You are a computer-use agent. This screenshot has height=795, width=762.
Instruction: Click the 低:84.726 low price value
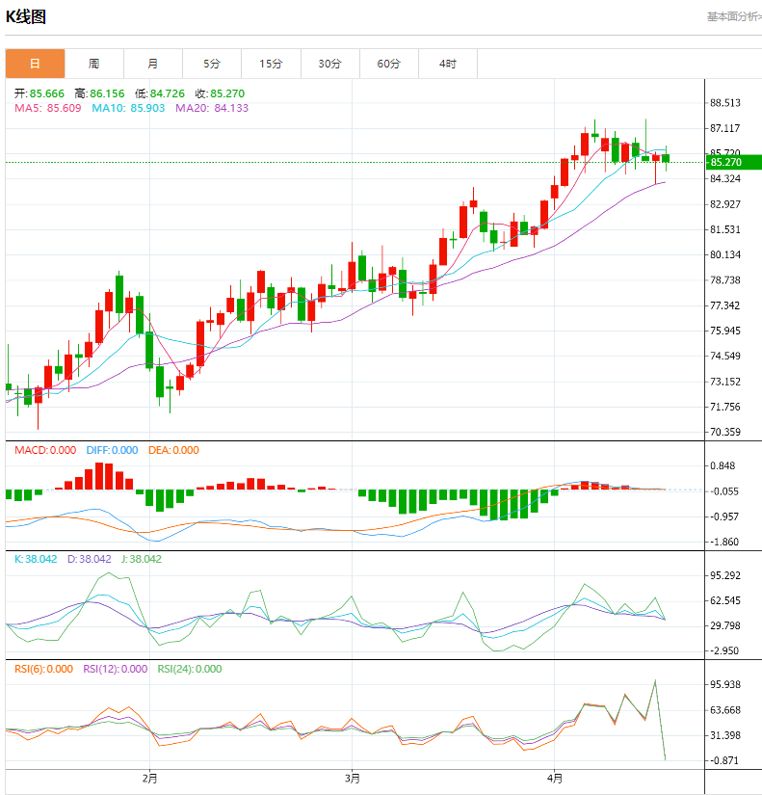160,93
